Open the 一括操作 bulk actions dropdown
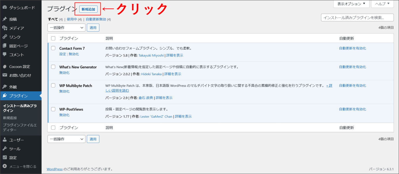Screen dimensions: 399x174 66,27
